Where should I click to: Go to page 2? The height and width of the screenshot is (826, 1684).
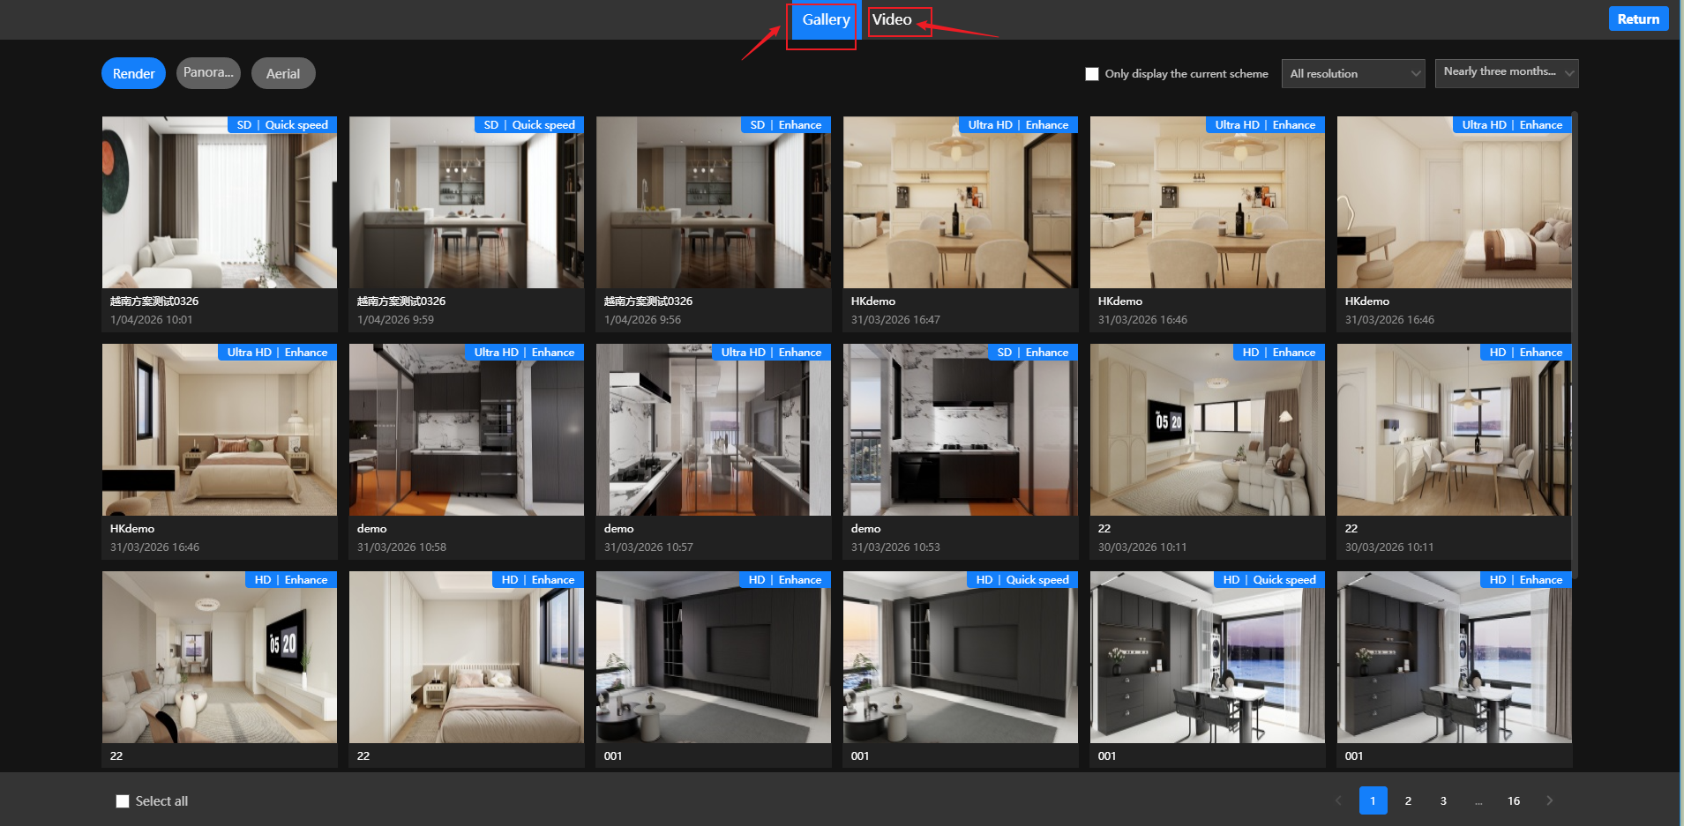[1408, 800]
